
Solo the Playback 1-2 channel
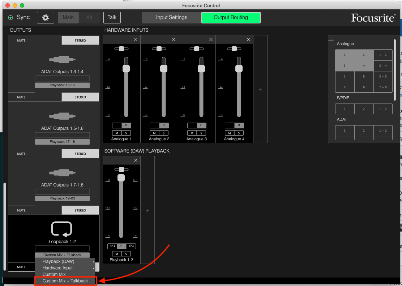click(126, 254)
